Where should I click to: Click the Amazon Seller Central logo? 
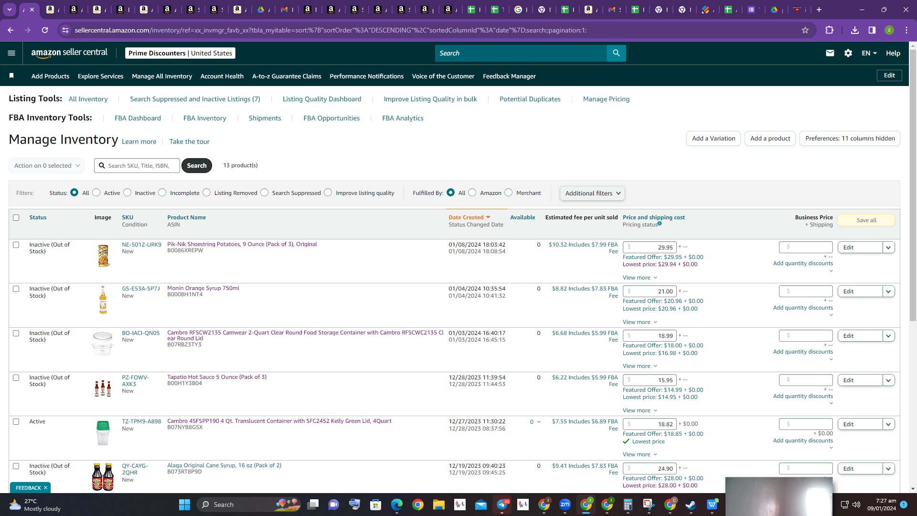[69, 53]
